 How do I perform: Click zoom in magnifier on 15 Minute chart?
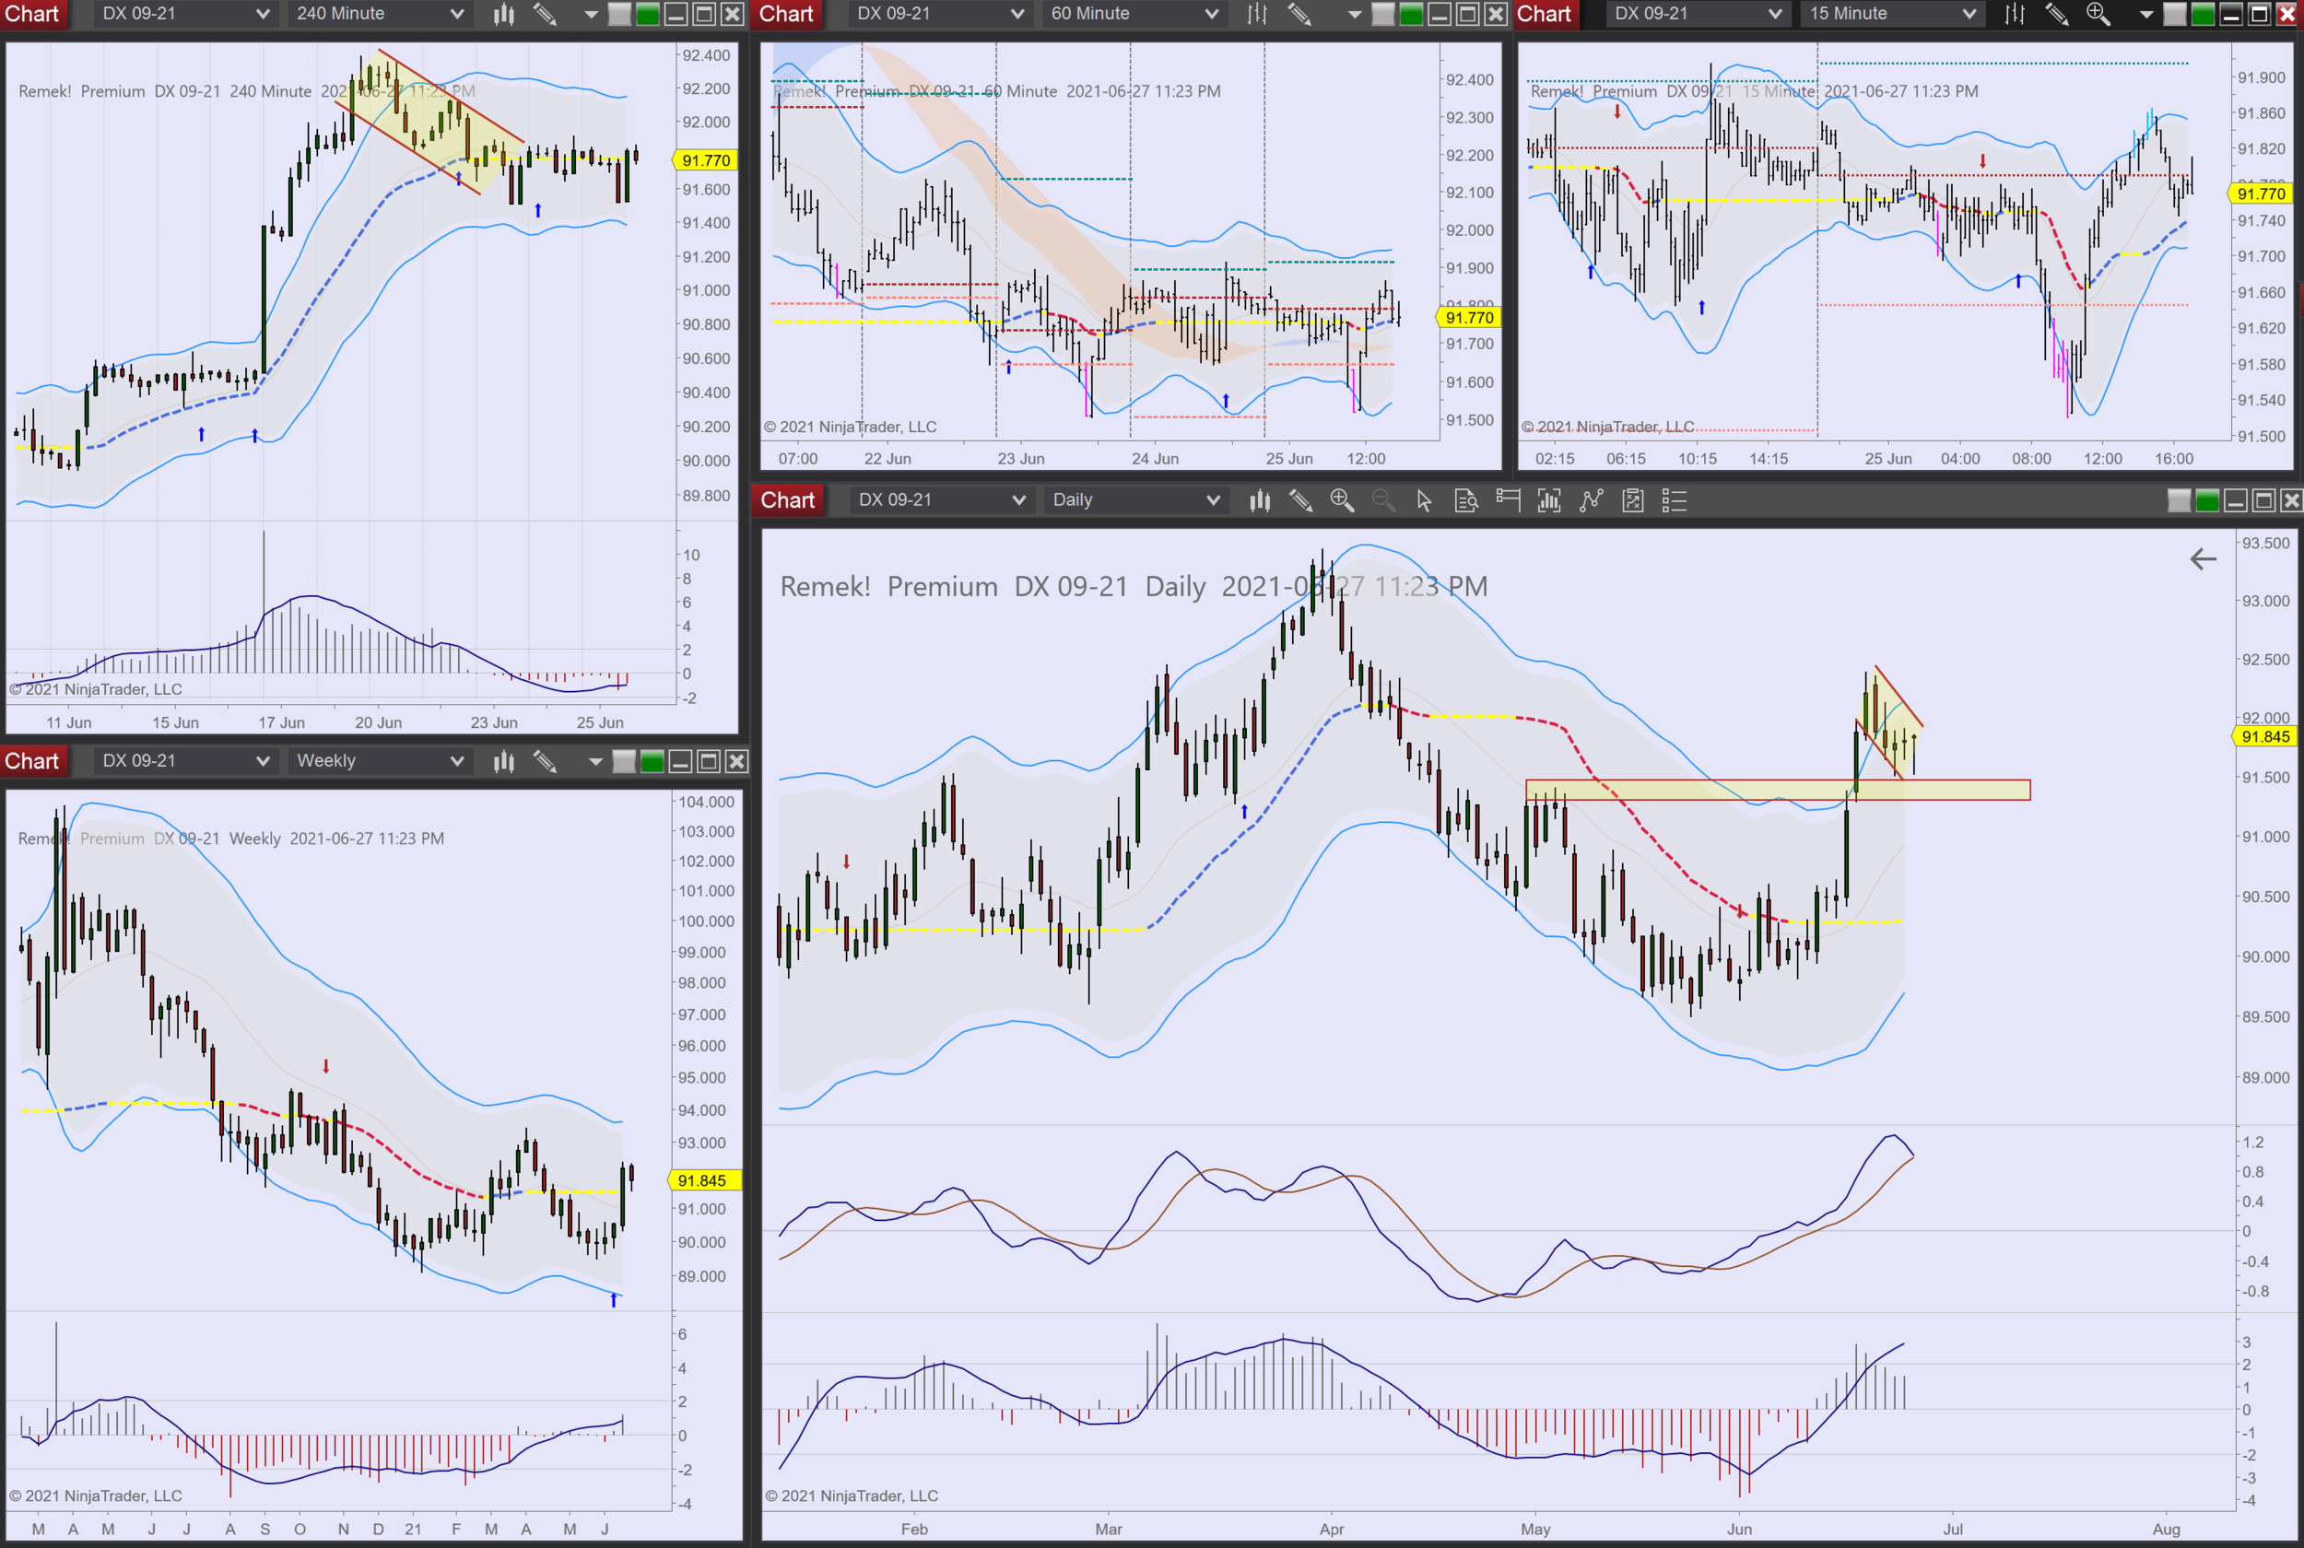point(2098,14)
